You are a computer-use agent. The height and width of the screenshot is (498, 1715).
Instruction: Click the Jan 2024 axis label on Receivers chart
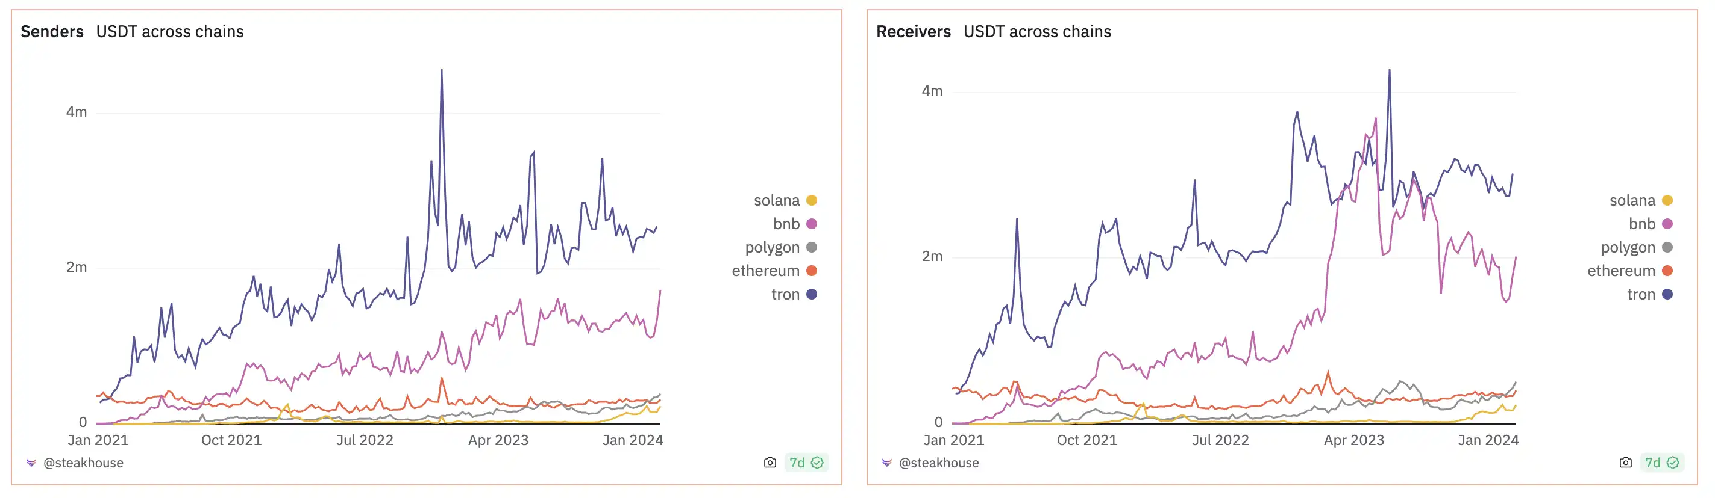coord(1488,440)
